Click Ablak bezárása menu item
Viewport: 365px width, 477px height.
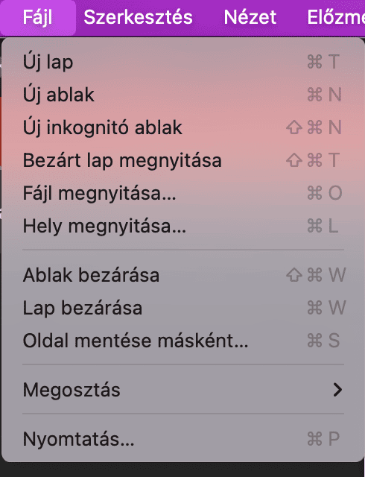(183, 275)
